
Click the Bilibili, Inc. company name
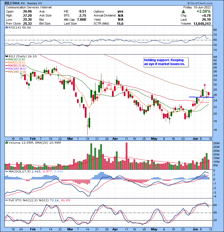tap(19, 3)
